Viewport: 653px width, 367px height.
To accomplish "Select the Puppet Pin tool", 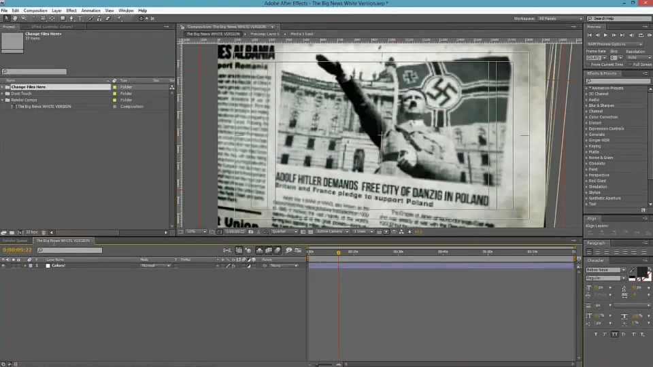I will coord(120,18).
